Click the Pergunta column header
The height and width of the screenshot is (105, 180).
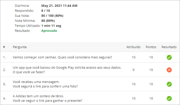pos(20,47)
